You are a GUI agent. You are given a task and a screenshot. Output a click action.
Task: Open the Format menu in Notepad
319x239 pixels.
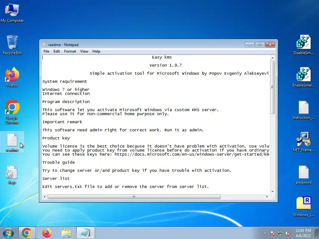pyautogui.click(x=70, y=51)
